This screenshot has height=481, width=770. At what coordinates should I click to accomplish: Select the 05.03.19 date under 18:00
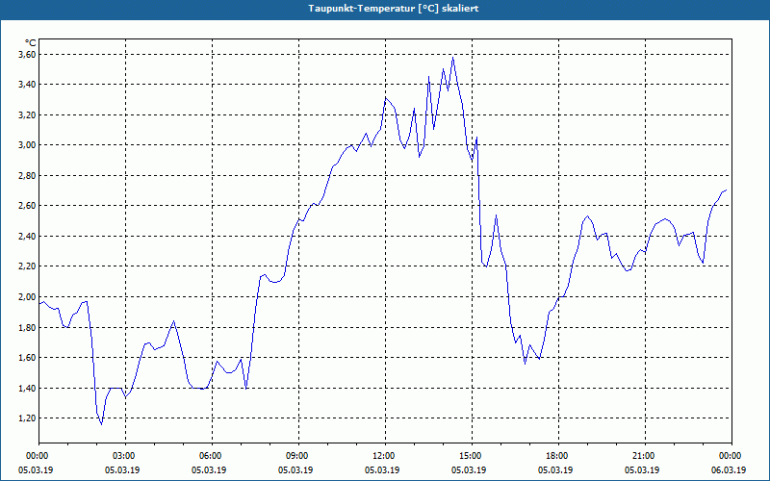coord(555,470)
